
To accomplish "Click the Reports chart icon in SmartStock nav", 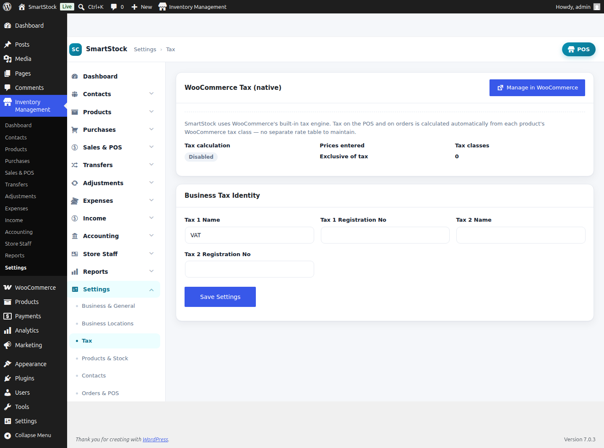I will tap(75, 272).
